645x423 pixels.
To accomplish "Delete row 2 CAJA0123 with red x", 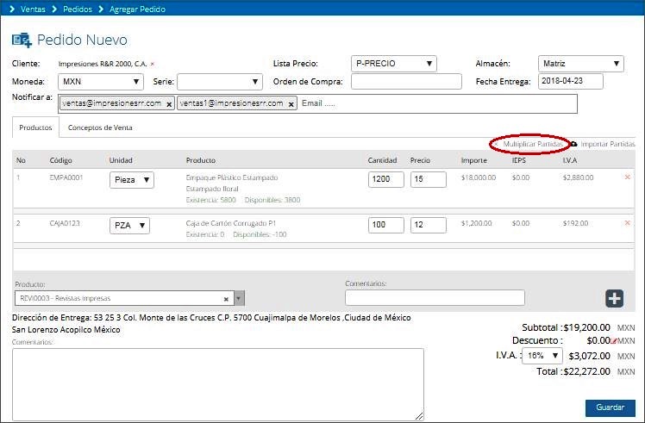I will click(627, 223).
